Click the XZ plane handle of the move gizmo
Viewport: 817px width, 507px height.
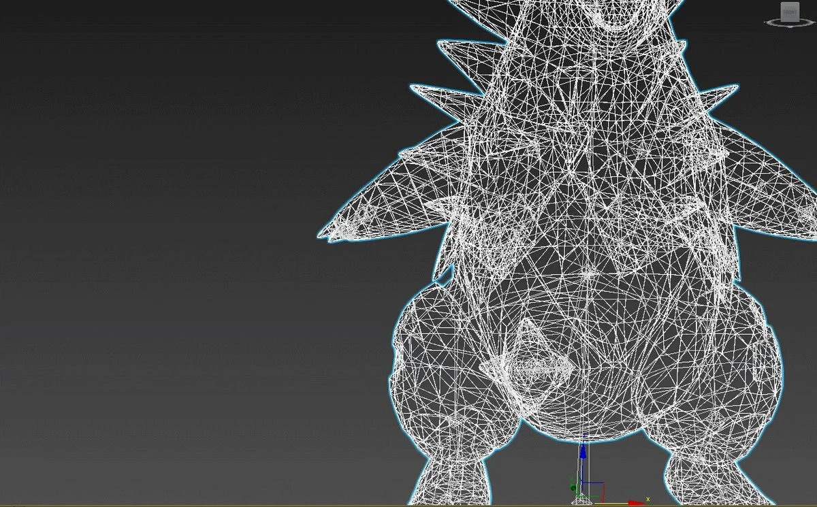click(594, 491)
